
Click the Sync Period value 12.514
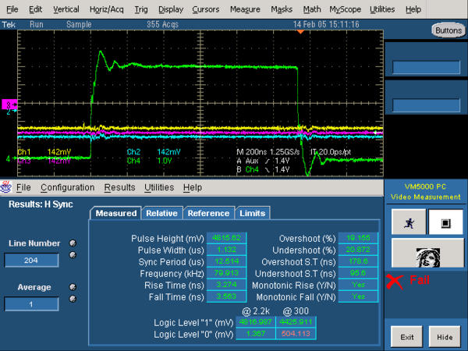click(x=226, y=261)
